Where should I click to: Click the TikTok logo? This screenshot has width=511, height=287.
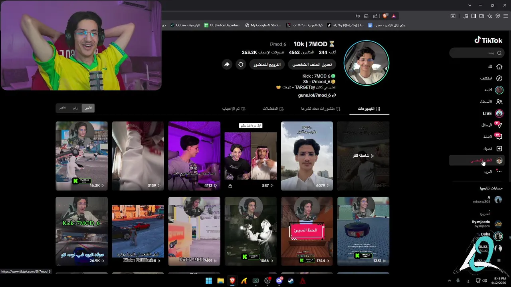[x=488, y=40]
